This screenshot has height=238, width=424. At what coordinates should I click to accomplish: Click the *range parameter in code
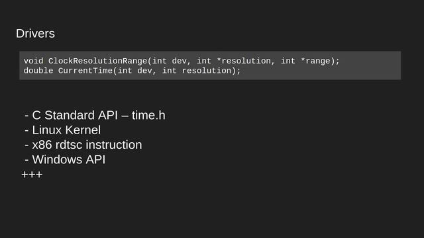pyautogui.click(x=315, y=61)
